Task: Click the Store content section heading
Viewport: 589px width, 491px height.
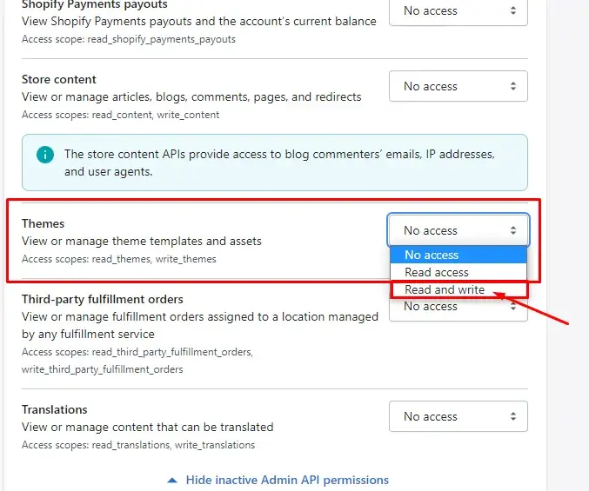Action: (x=59, y=79)
